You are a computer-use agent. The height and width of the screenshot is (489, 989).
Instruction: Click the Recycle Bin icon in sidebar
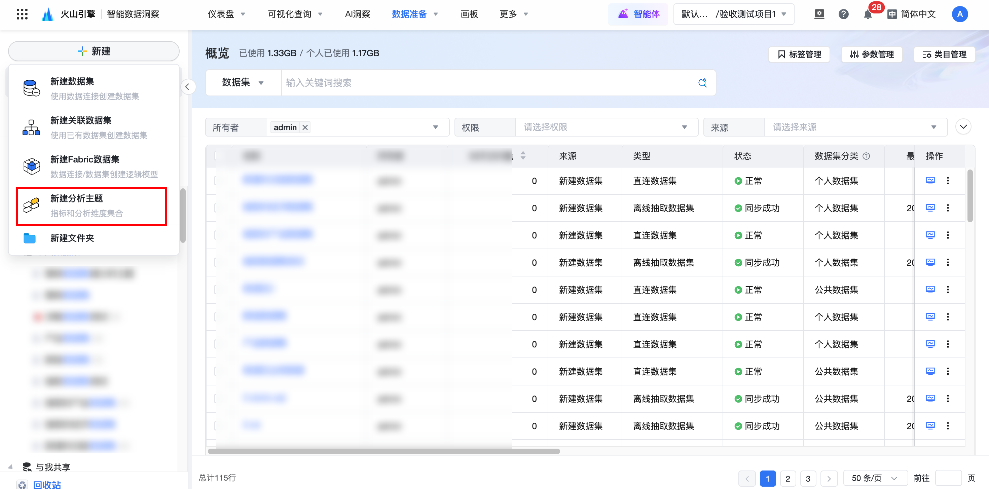22,484
